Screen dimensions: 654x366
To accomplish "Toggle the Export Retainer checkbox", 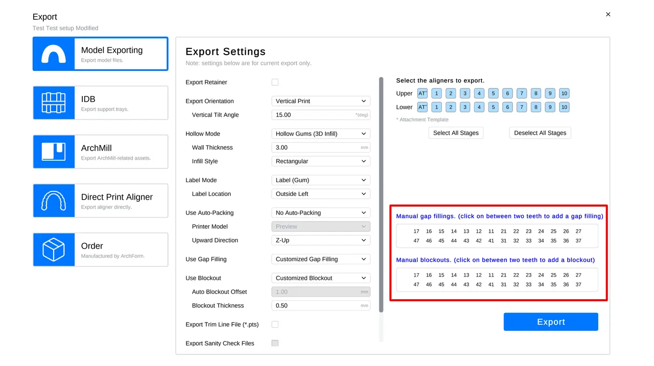I will (x=275, y=82).
